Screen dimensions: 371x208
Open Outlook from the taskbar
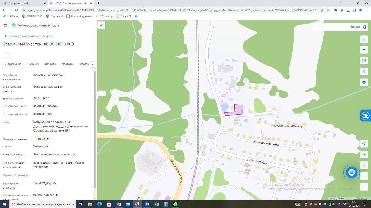point(147,204)
